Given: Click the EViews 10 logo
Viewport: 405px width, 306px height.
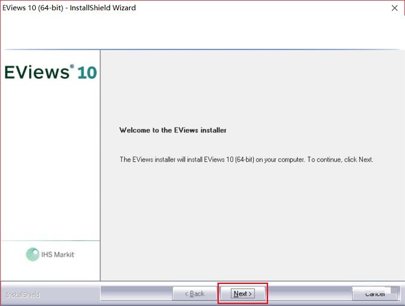Looking at the screenshot, I should click(51, 72).
